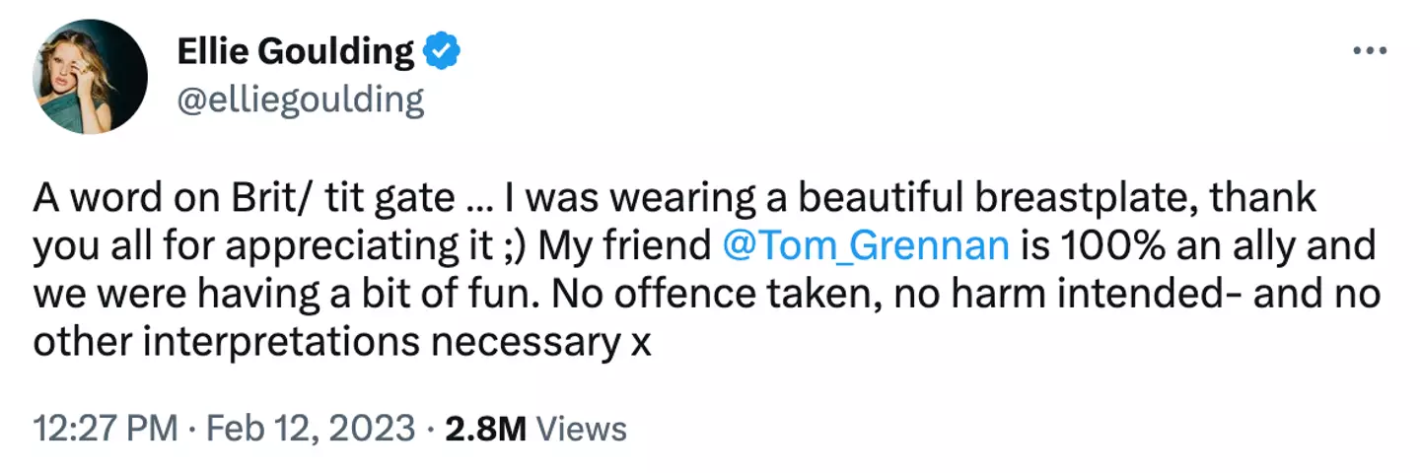Image resolution: width=1420 pixels, height=473 pixels.
Task: Open the @elliegoulding handle link
Action: point(300,101)
